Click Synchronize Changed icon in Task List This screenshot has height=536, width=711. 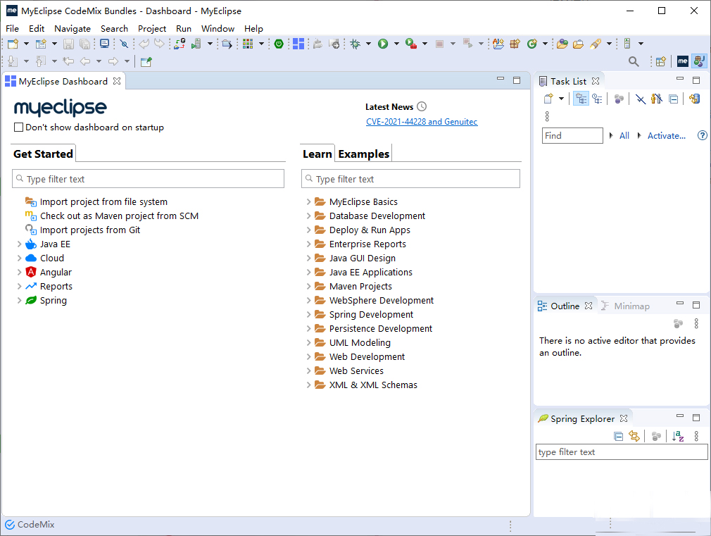694,99
